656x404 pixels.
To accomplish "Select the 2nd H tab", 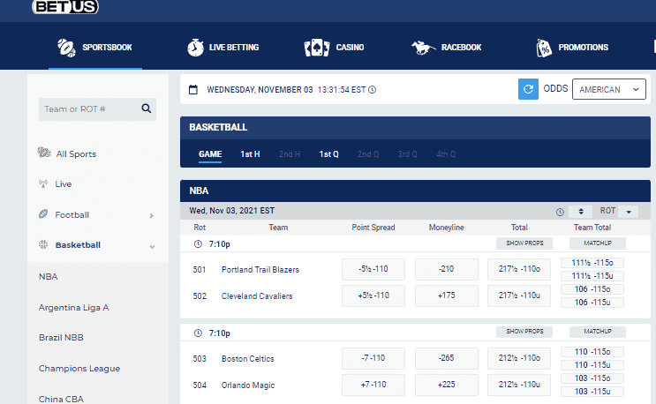I will tap(290, 154).
